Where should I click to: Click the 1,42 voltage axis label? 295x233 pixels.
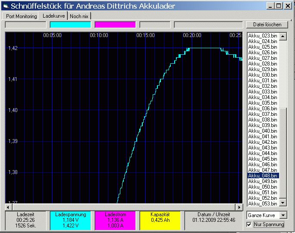(13, 48)
